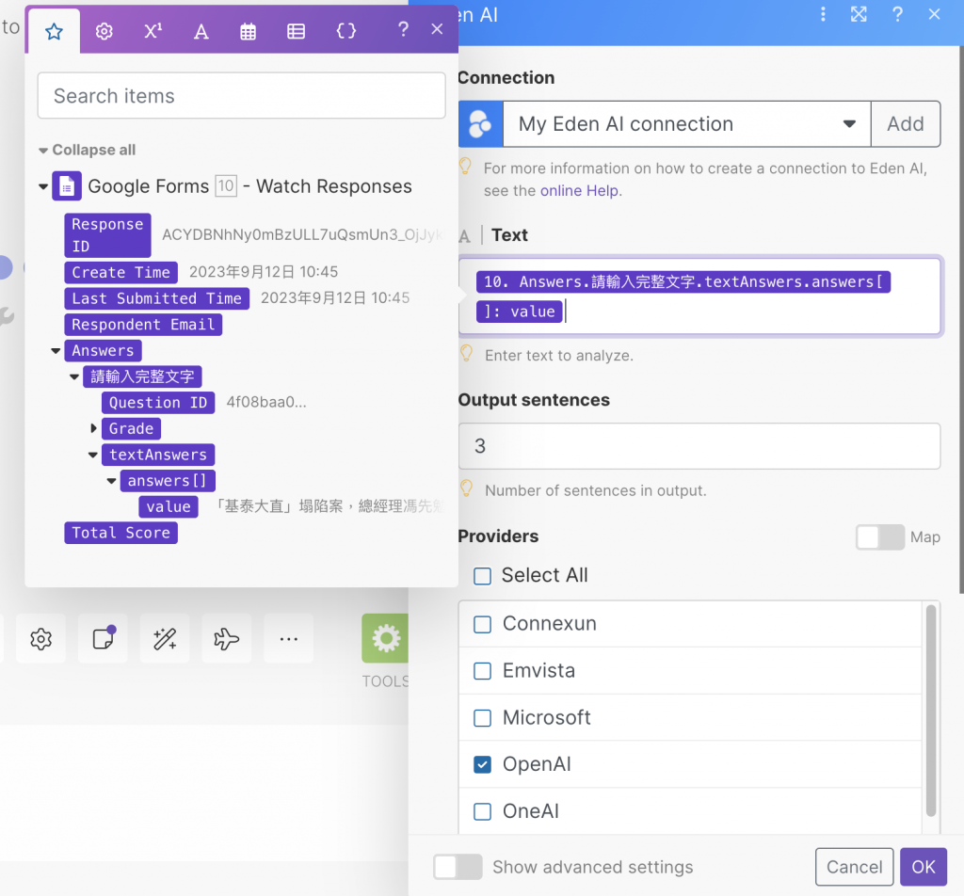Select the Respondent Email pill
Screen dimensions: 964x896
(143, 325)
